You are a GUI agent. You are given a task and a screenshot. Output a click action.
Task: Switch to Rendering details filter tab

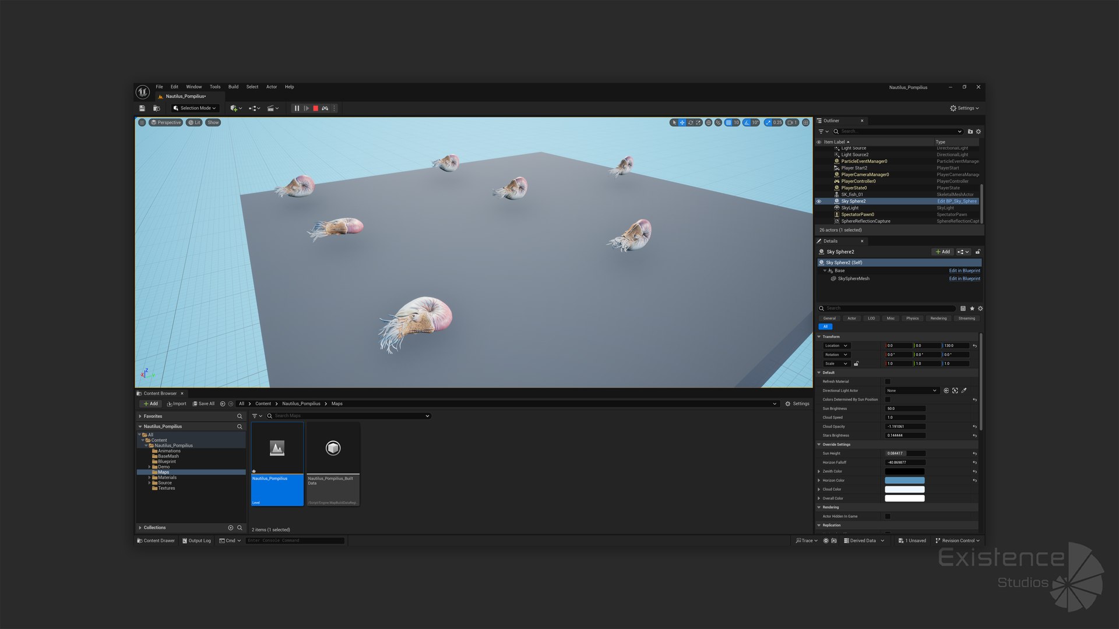tap(938, 319)
